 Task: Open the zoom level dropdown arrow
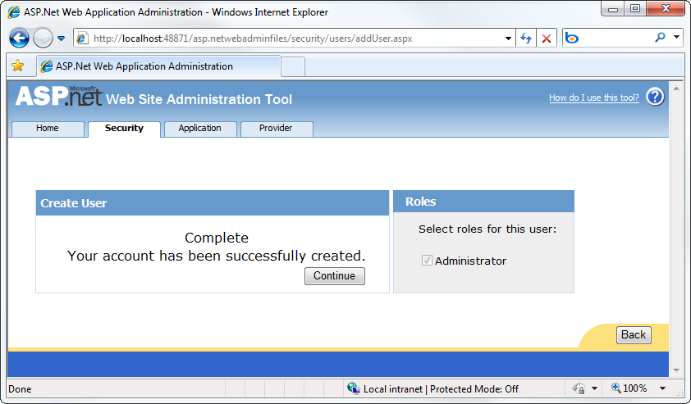tap(662, 389)
